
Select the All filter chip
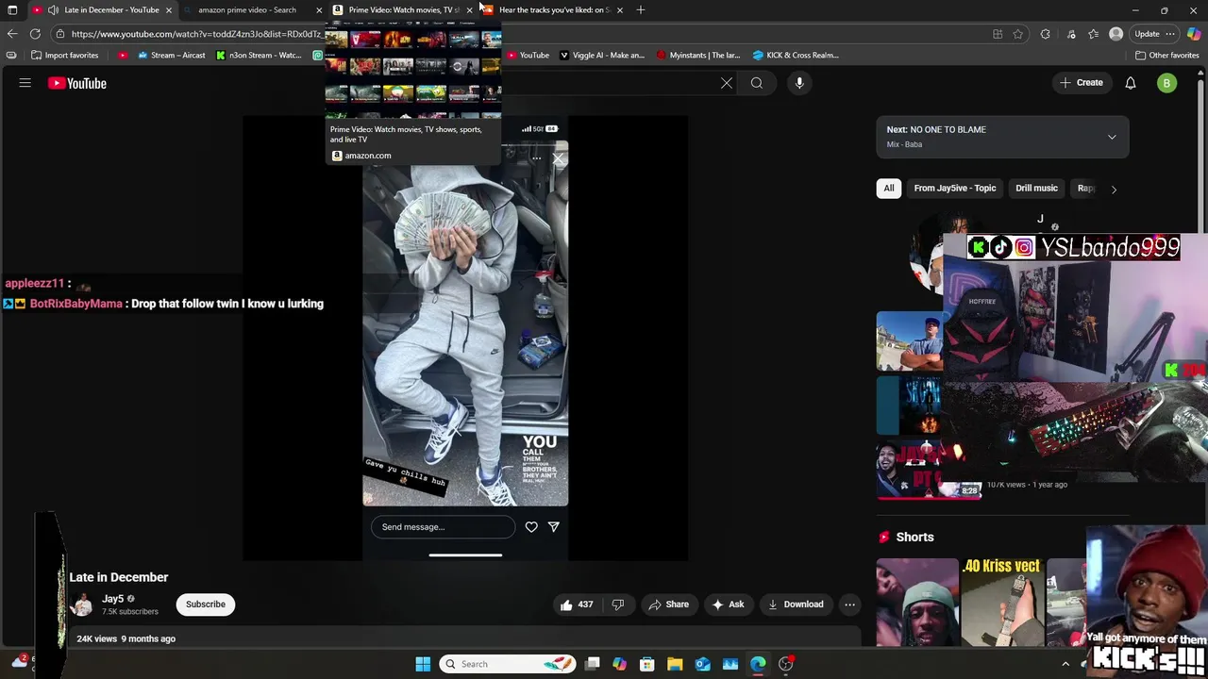point(888,188)
